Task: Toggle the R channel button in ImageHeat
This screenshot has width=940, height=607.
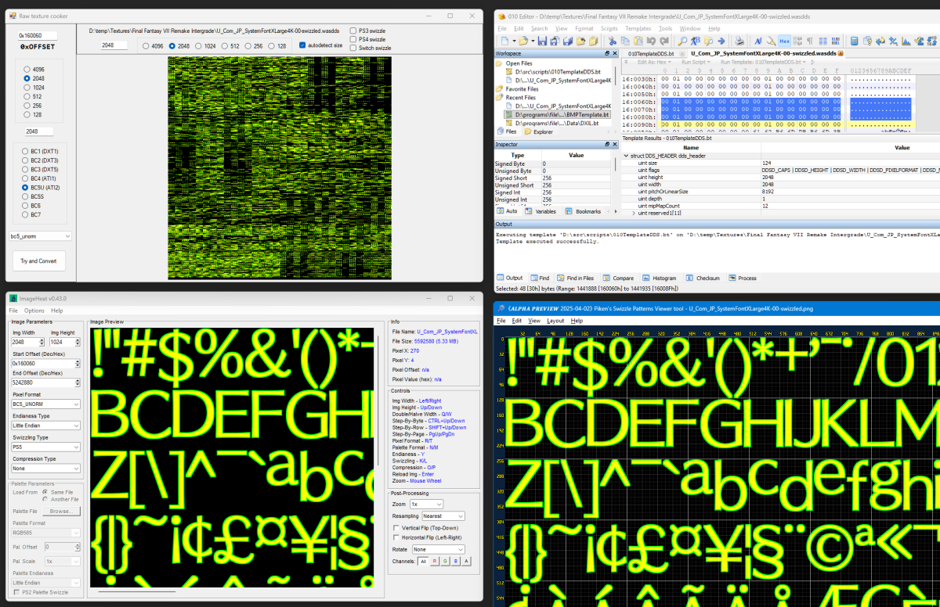Action: tap(435, 561)
